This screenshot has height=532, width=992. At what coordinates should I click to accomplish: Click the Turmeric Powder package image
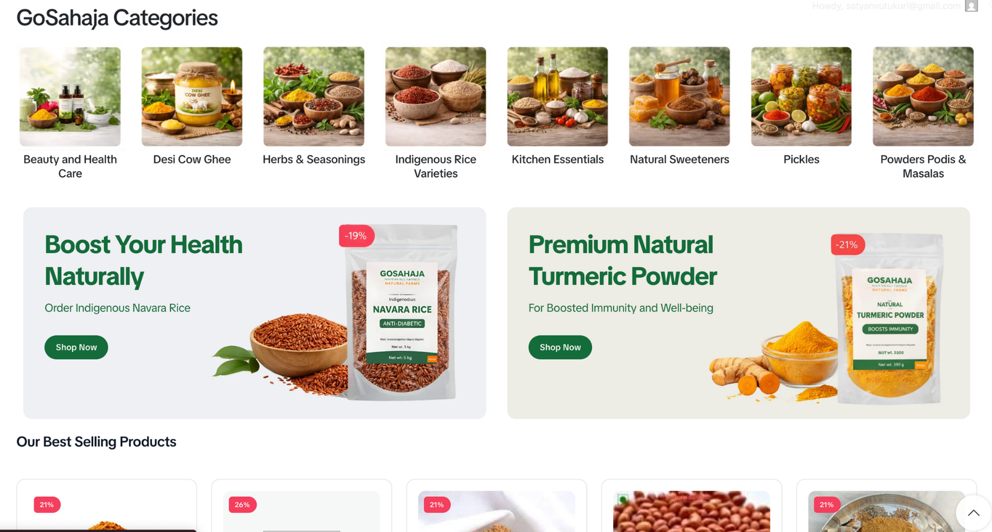point(889,319)
